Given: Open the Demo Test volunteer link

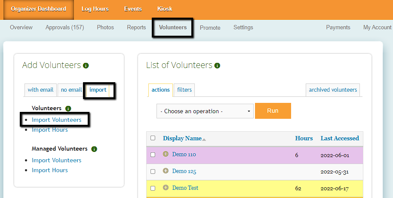Looking at the screenshot, I should [x=185, y=188].
